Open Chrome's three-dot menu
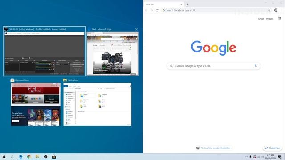 (281, 10)
